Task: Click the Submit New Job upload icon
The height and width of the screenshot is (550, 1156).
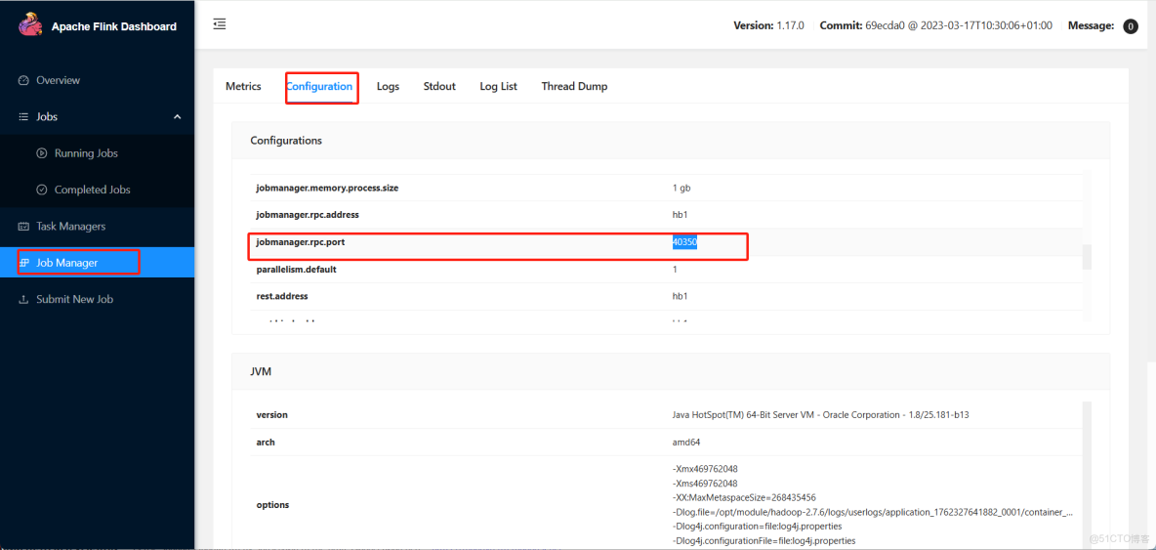Action: click(x=23, y=300)
